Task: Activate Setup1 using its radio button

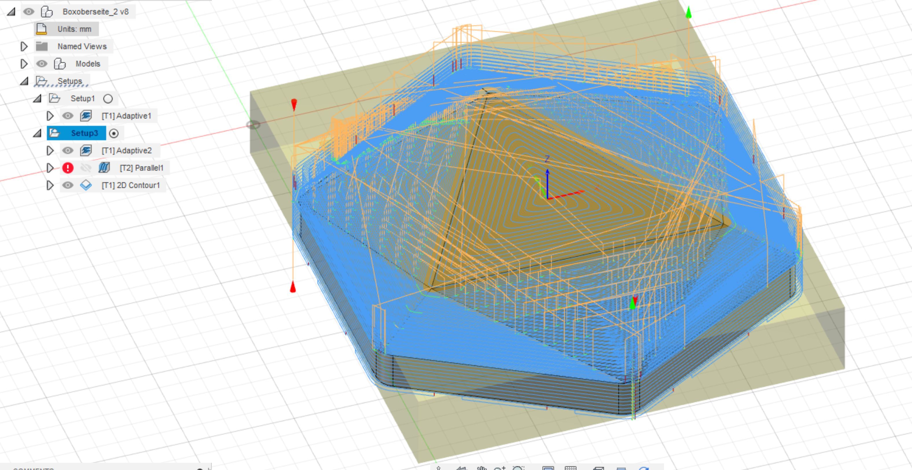Action: [x=108, y=99]
